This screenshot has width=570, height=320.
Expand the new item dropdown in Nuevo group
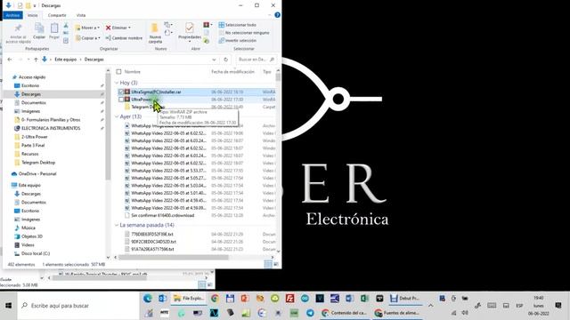(168, 25)
